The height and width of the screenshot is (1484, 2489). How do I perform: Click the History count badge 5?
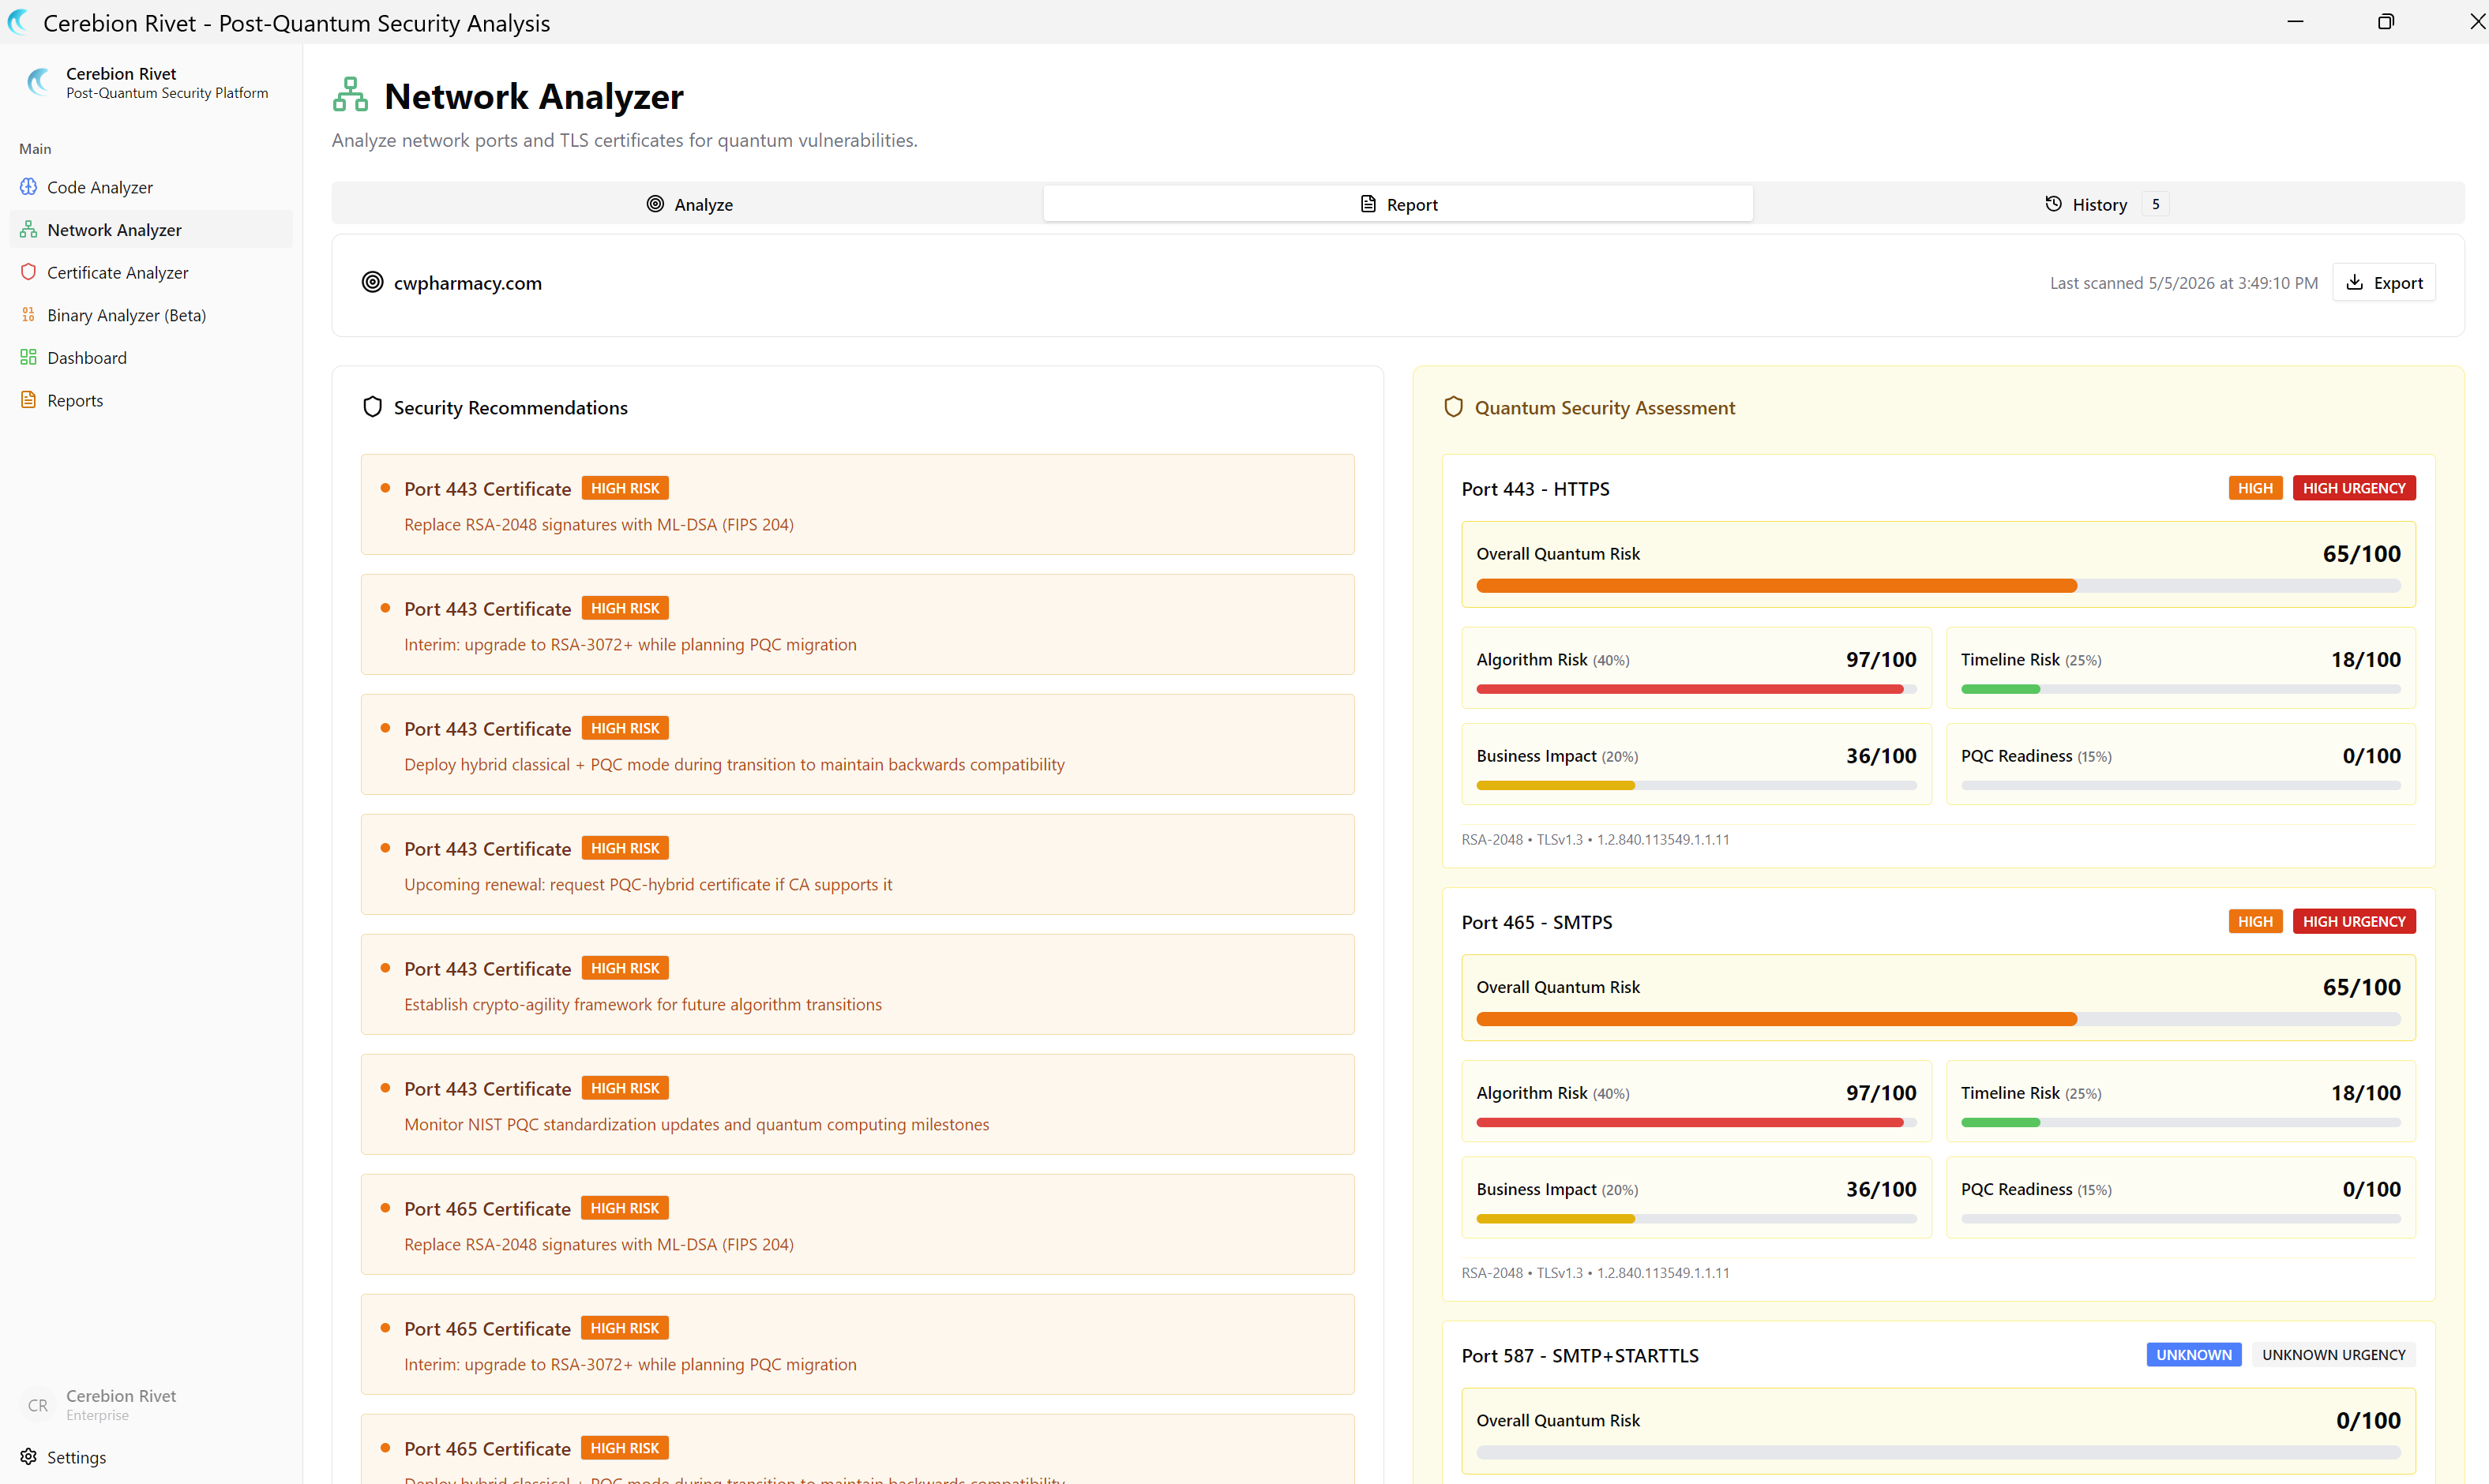click(2155, 204)
